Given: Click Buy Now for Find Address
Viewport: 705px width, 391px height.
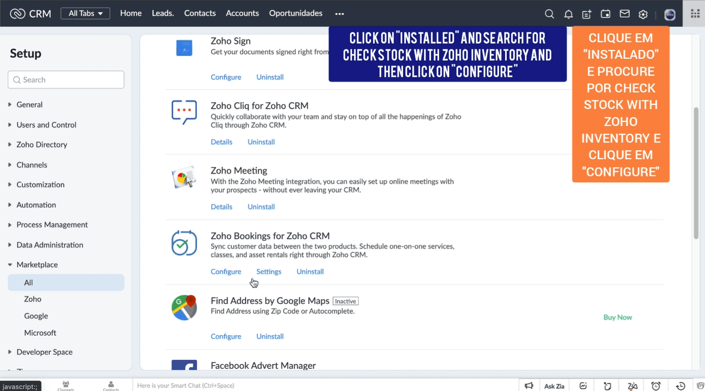Looking at the screenshot, I should point(617,317).
